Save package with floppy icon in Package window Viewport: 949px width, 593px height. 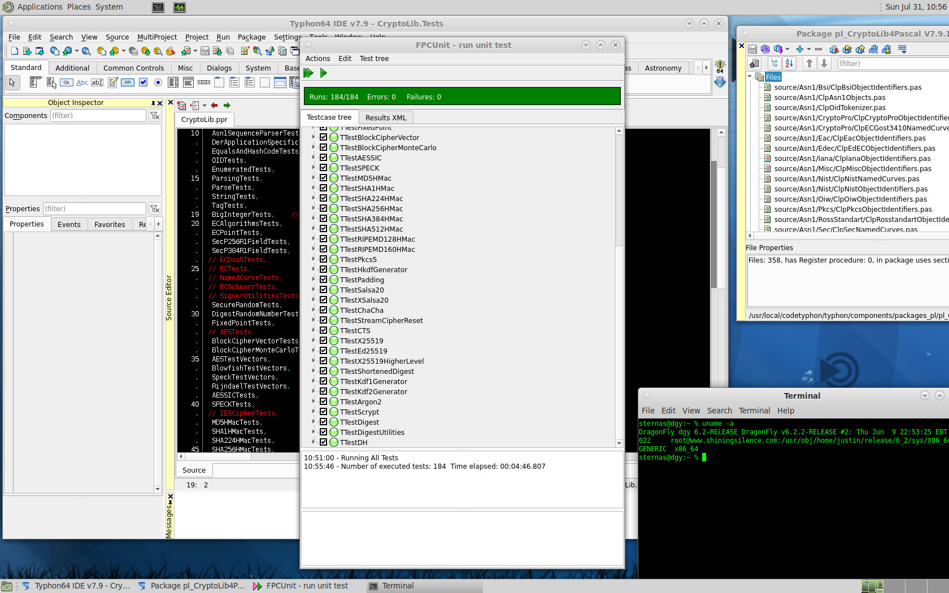pos(752,49)
